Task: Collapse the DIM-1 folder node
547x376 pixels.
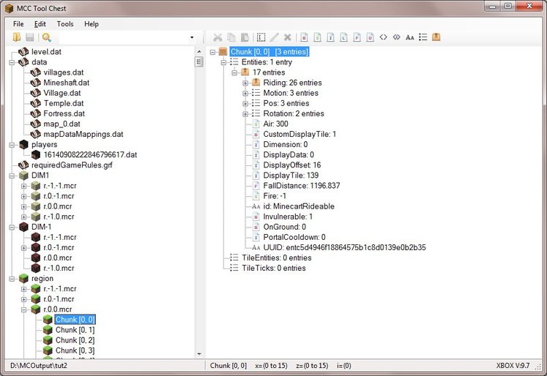Action: [x=12, y=228]
